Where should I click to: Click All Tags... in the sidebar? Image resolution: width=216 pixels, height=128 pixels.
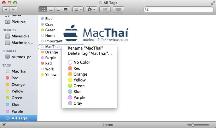[19, 118]
